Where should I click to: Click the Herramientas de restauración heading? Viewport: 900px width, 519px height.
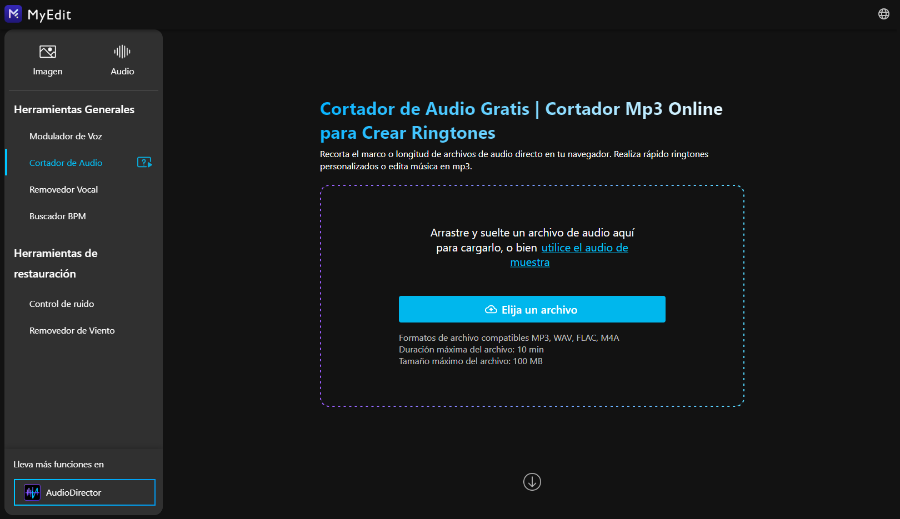click(x=56, y=264)
